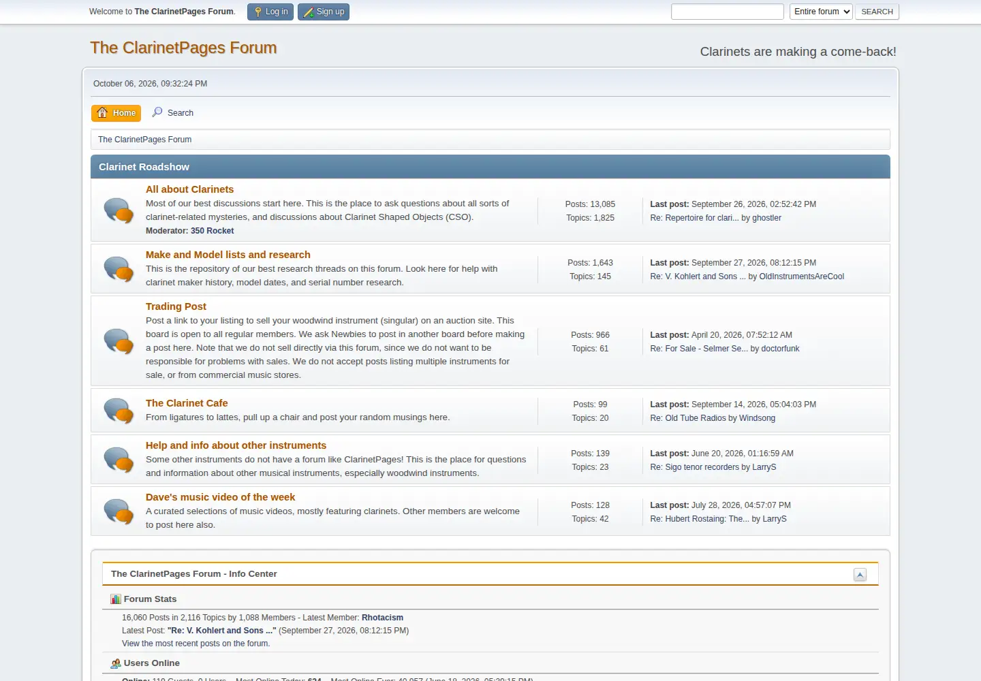Open Make and Model lists and research

[x=228, y=255]
